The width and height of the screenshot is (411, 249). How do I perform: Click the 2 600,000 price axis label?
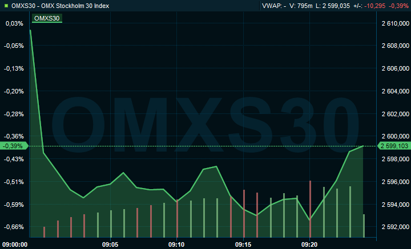tap(395, 136)
